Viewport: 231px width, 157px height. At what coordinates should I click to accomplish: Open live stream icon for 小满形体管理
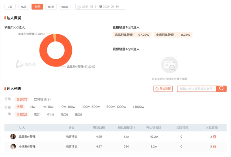[x=215, y=147]
